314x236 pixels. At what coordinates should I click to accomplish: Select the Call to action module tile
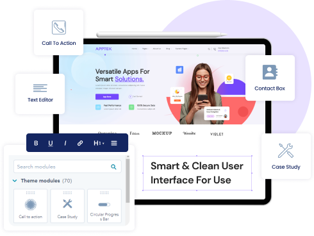tap(31, 206)
